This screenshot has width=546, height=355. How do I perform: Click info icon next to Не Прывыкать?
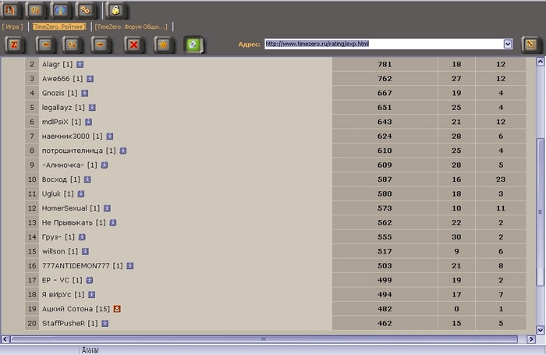tap(113, 222)
